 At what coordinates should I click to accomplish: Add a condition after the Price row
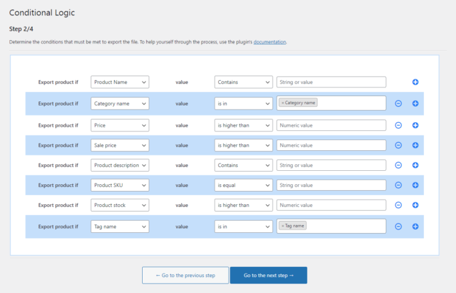pos(415,125)
